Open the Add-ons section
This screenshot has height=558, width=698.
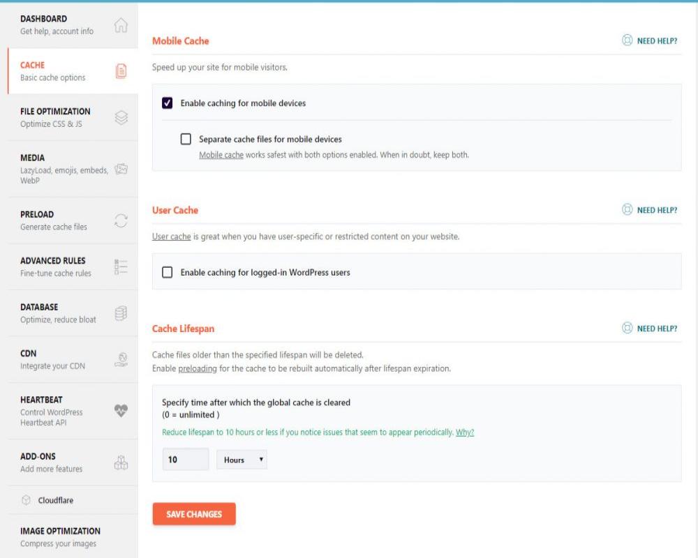pyautogui.click(x=73, y=462)
